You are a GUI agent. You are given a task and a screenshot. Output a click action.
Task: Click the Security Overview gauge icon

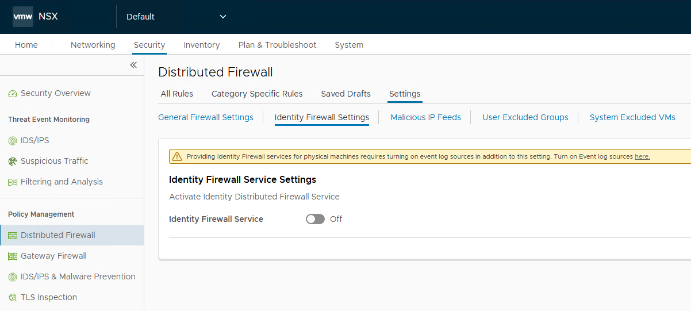13,94
